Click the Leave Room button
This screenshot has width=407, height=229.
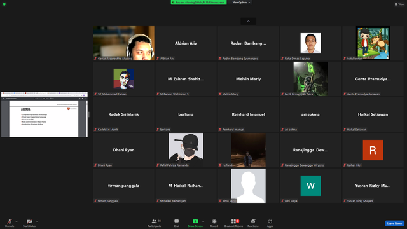point(394,223)
